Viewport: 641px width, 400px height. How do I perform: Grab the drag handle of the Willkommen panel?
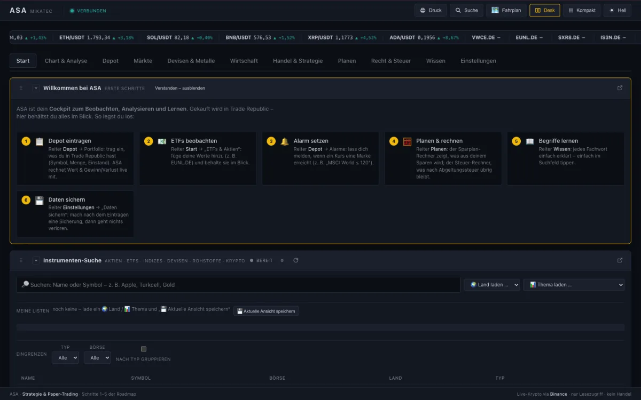[x=21, y=88]
